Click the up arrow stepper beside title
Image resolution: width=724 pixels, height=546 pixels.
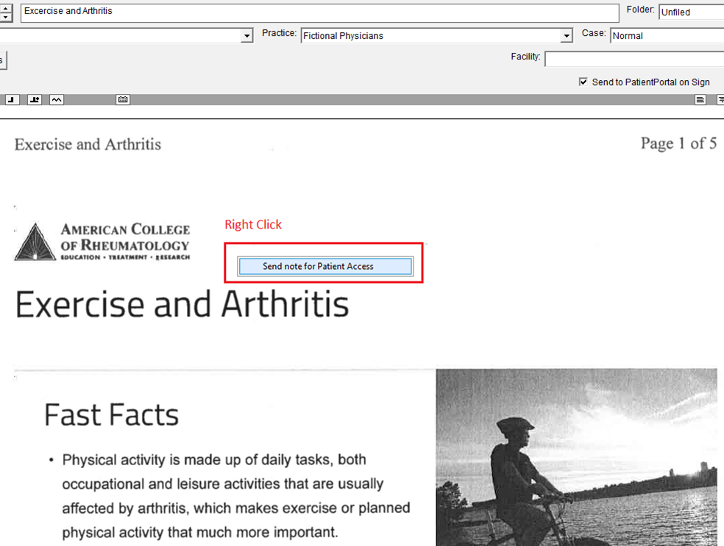6,8
